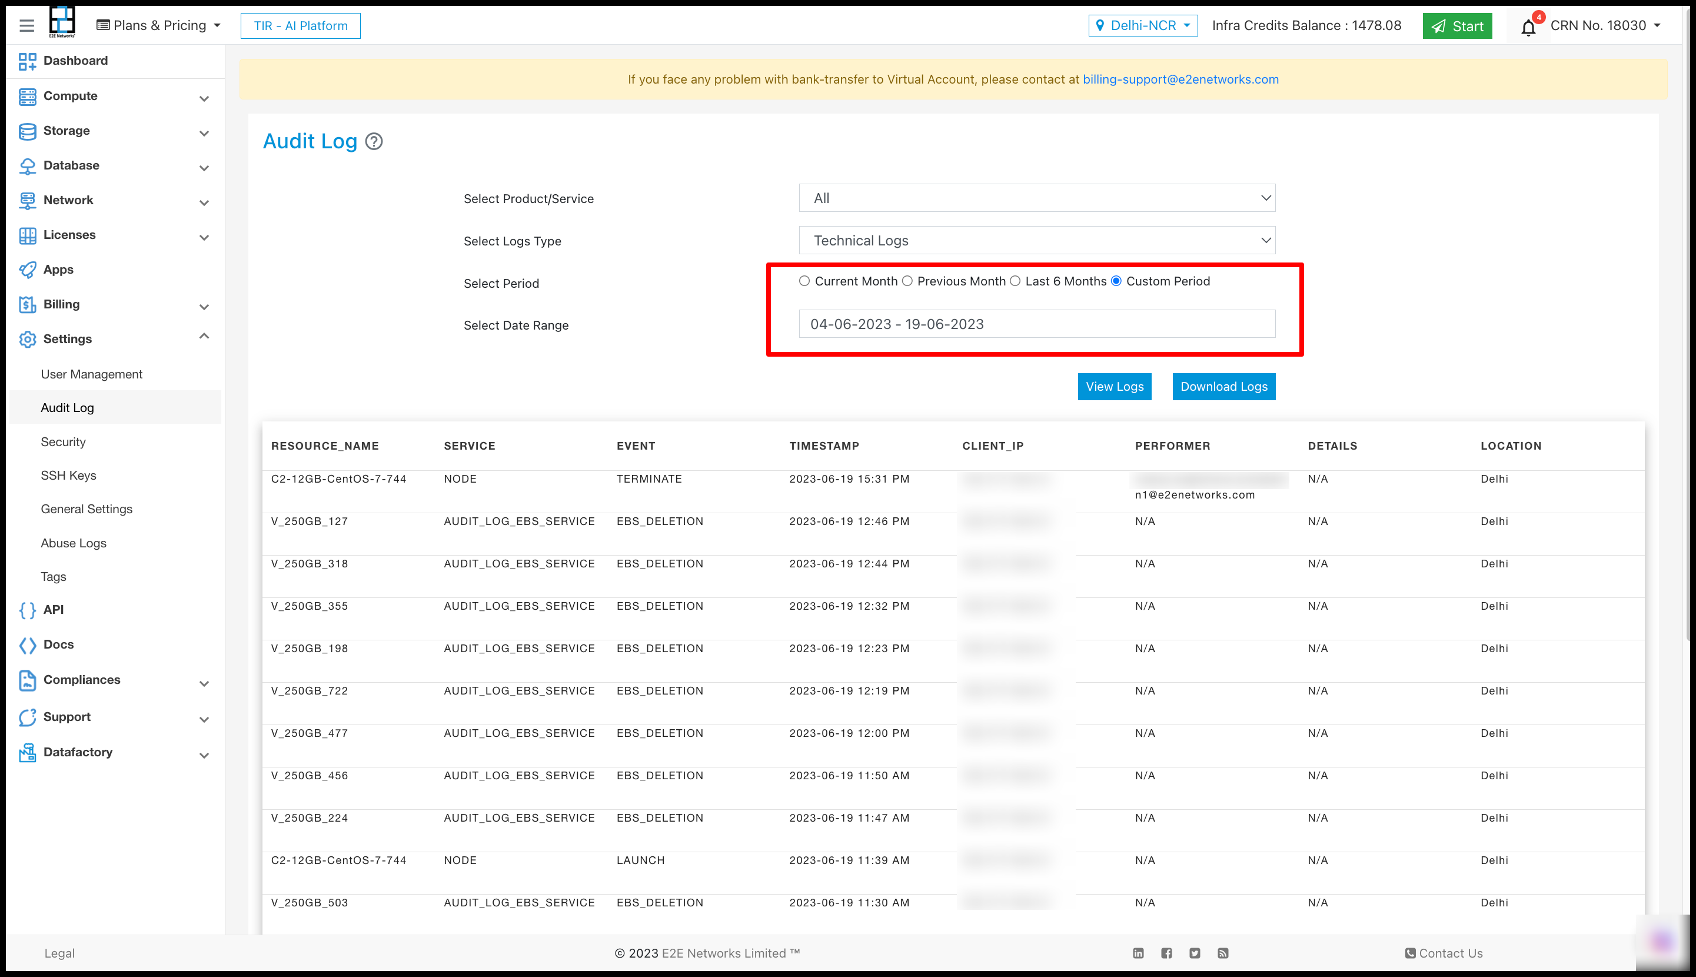
Task: Click the Database cloud icon
Action: click(28, 166)
